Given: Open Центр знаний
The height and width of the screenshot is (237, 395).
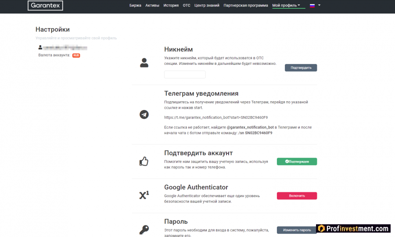Looking at the screenshot, I should pos(207,5).
